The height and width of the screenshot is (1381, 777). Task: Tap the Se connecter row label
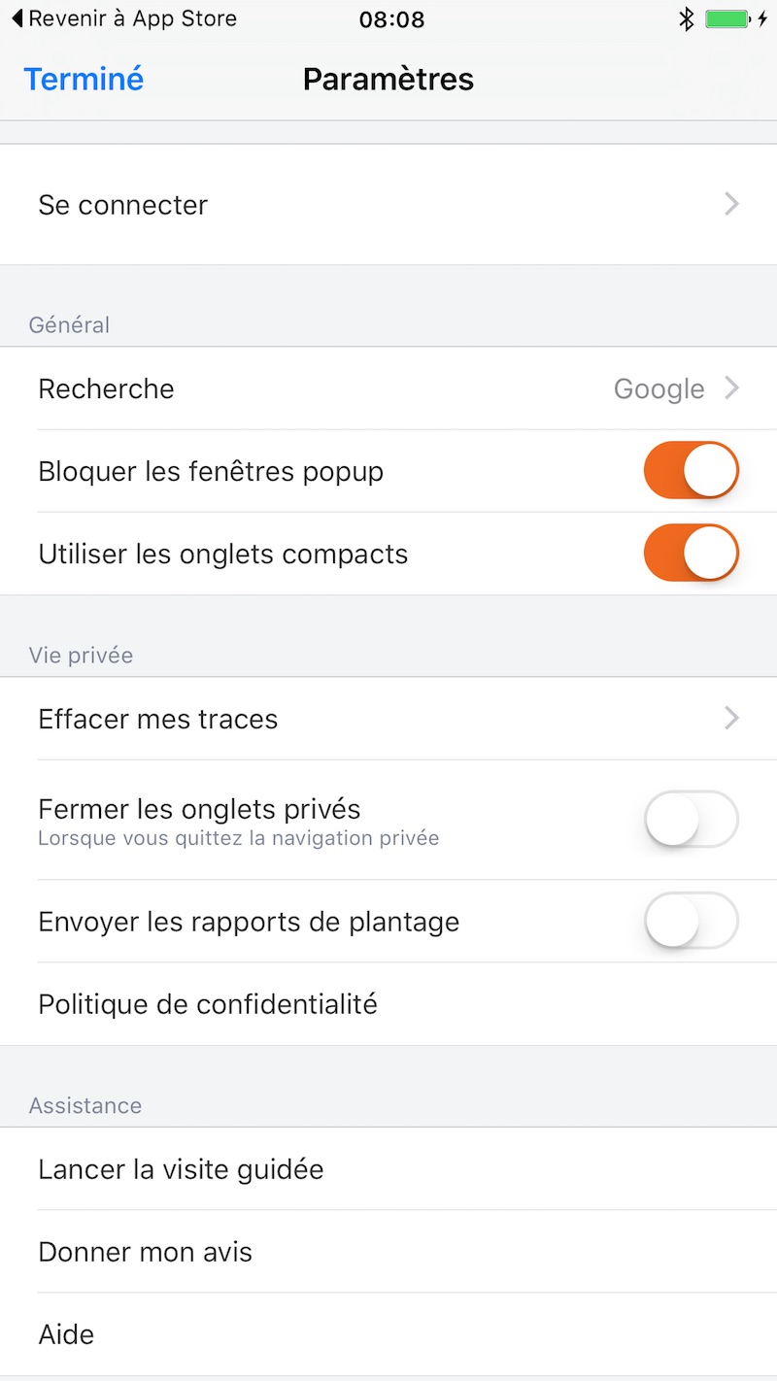click(123, 205)
